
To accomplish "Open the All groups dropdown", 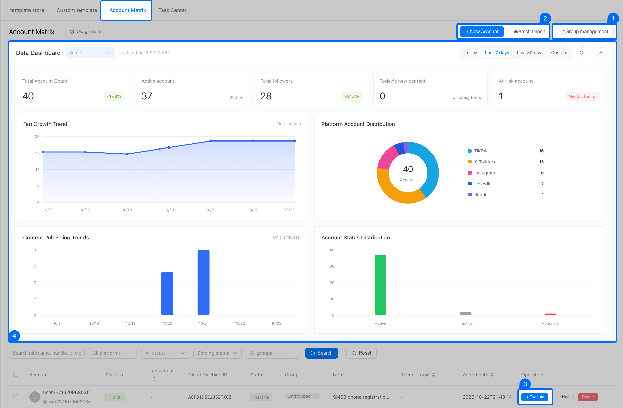I will point(273,353).
